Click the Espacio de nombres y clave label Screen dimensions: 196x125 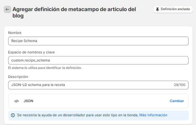tap(31, 52)
